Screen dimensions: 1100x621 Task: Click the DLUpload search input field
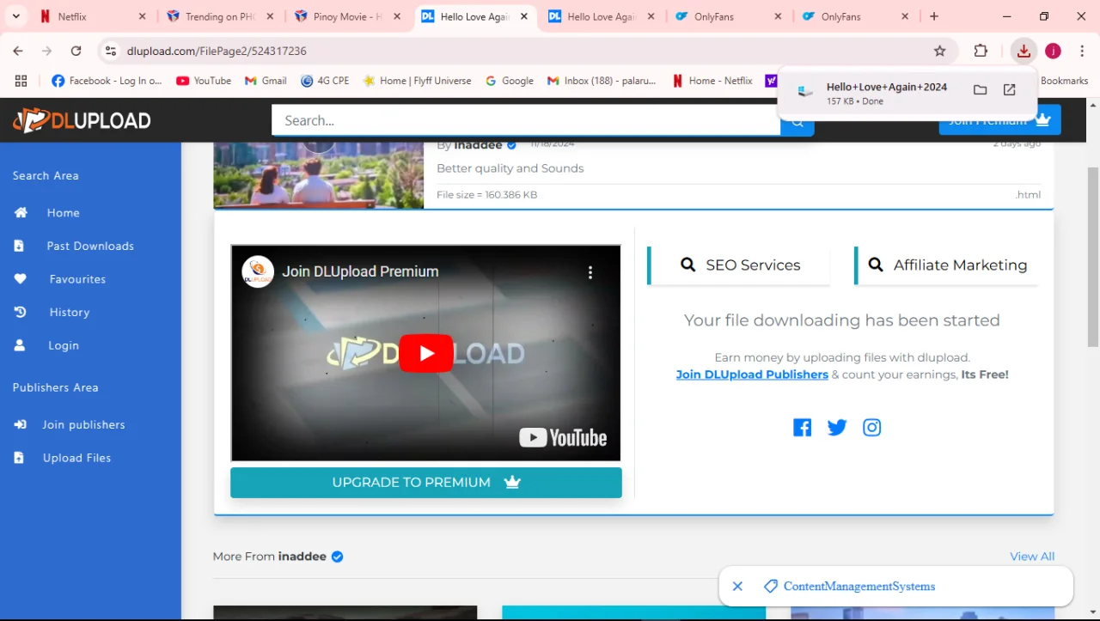tap(526, 120)
